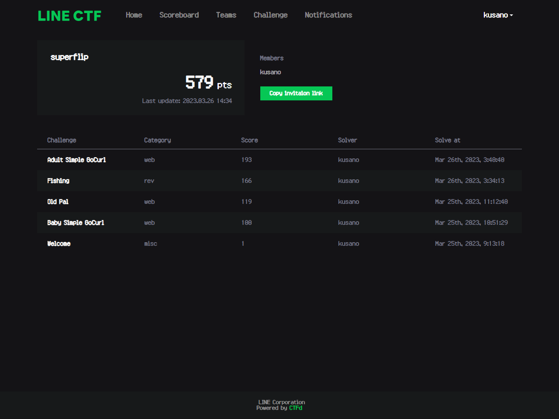The height and width of the screenshot is (419, 559).
Task: Click the Solve at column header
Action: click(x=448, y=140)
